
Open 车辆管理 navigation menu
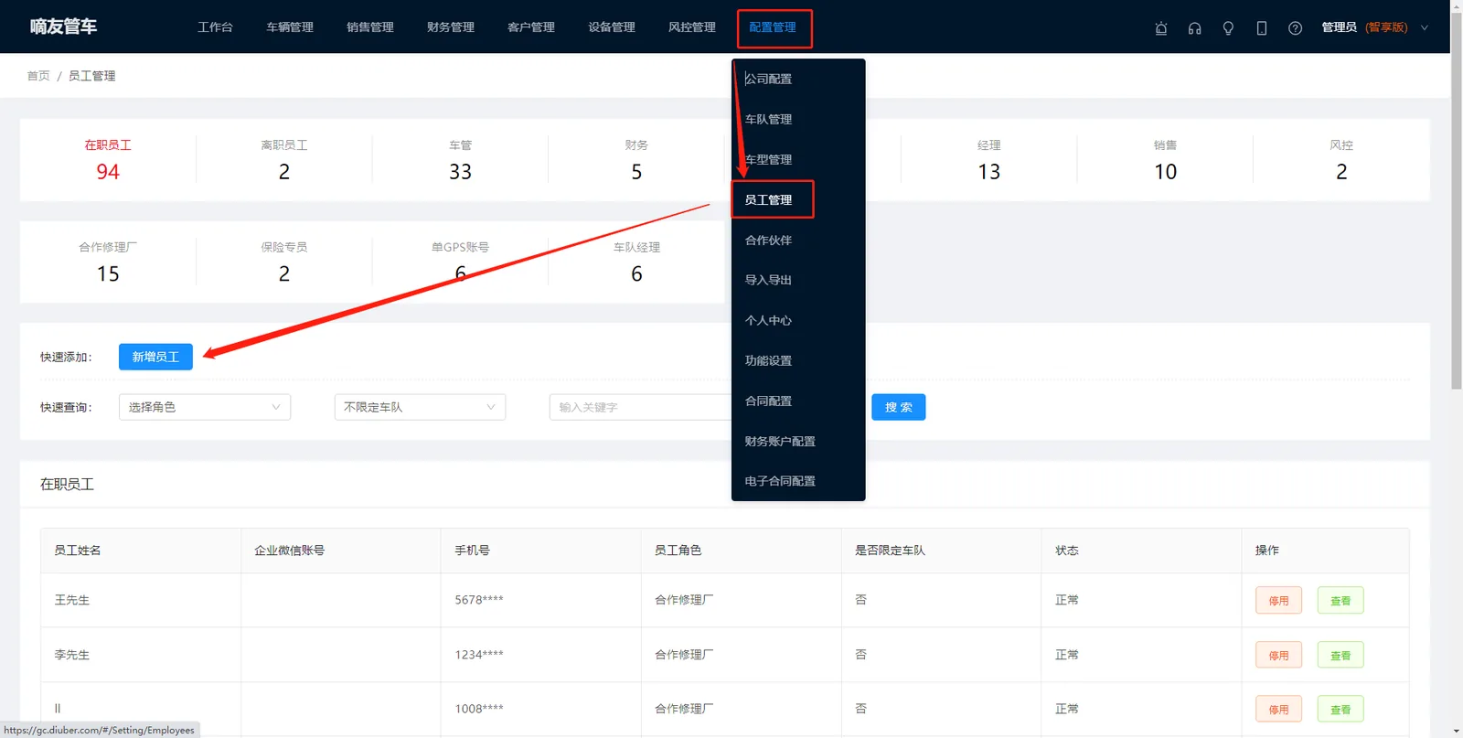tap(290, 27)
